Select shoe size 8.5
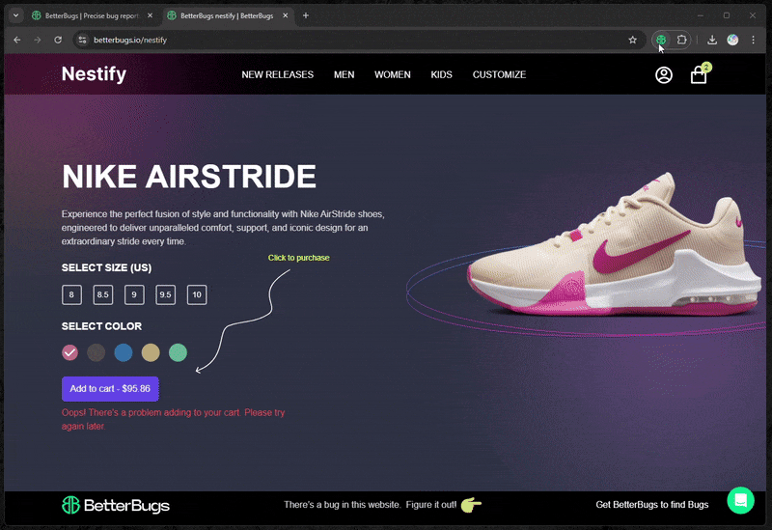772x530 pixels. point(103,295)
